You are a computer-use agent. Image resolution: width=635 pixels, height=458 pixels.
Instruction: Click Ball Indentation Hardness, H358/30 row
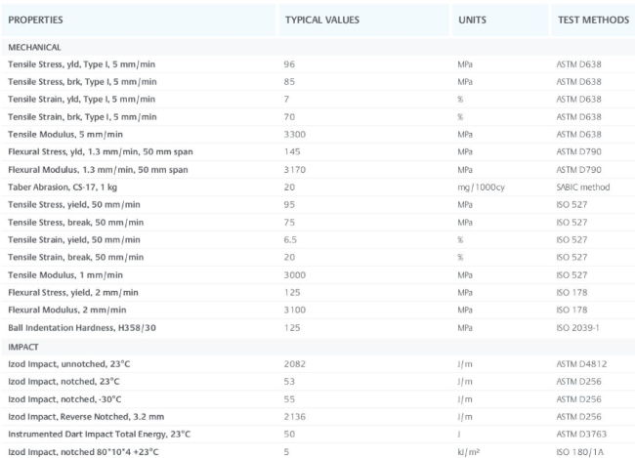pyautogui.click(x=317, y=327)
